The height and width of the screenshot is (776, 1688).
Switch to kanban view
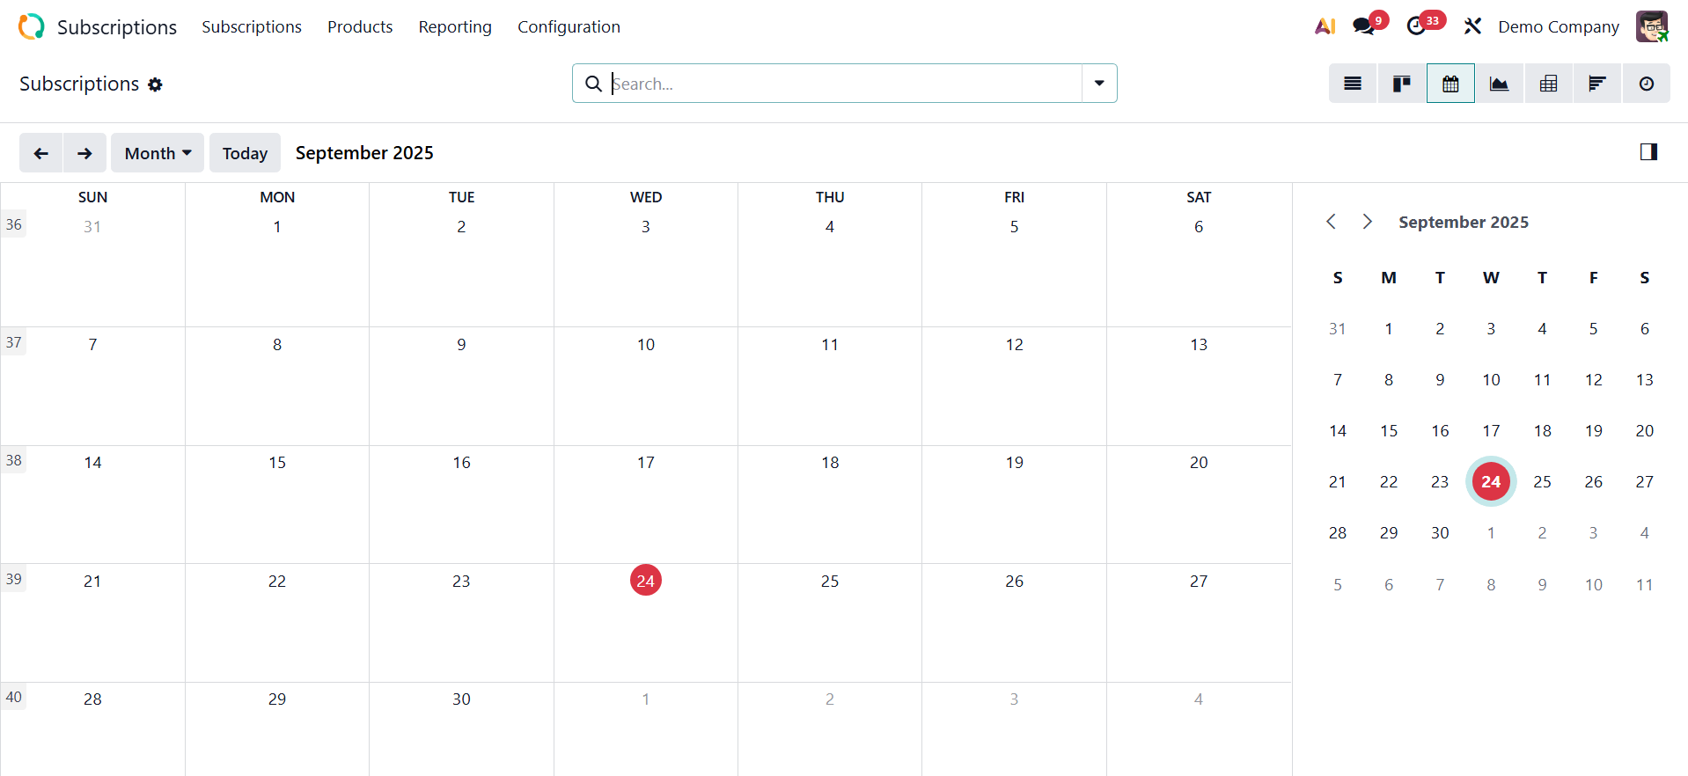tap(1402, 84)
